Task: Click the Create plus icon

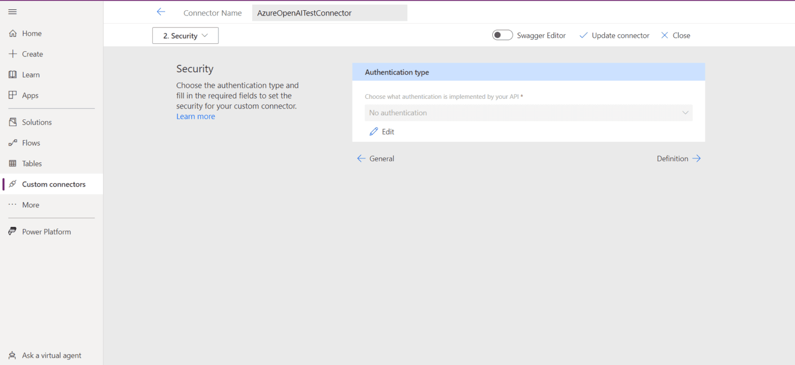Action: (x=12, y=54)
